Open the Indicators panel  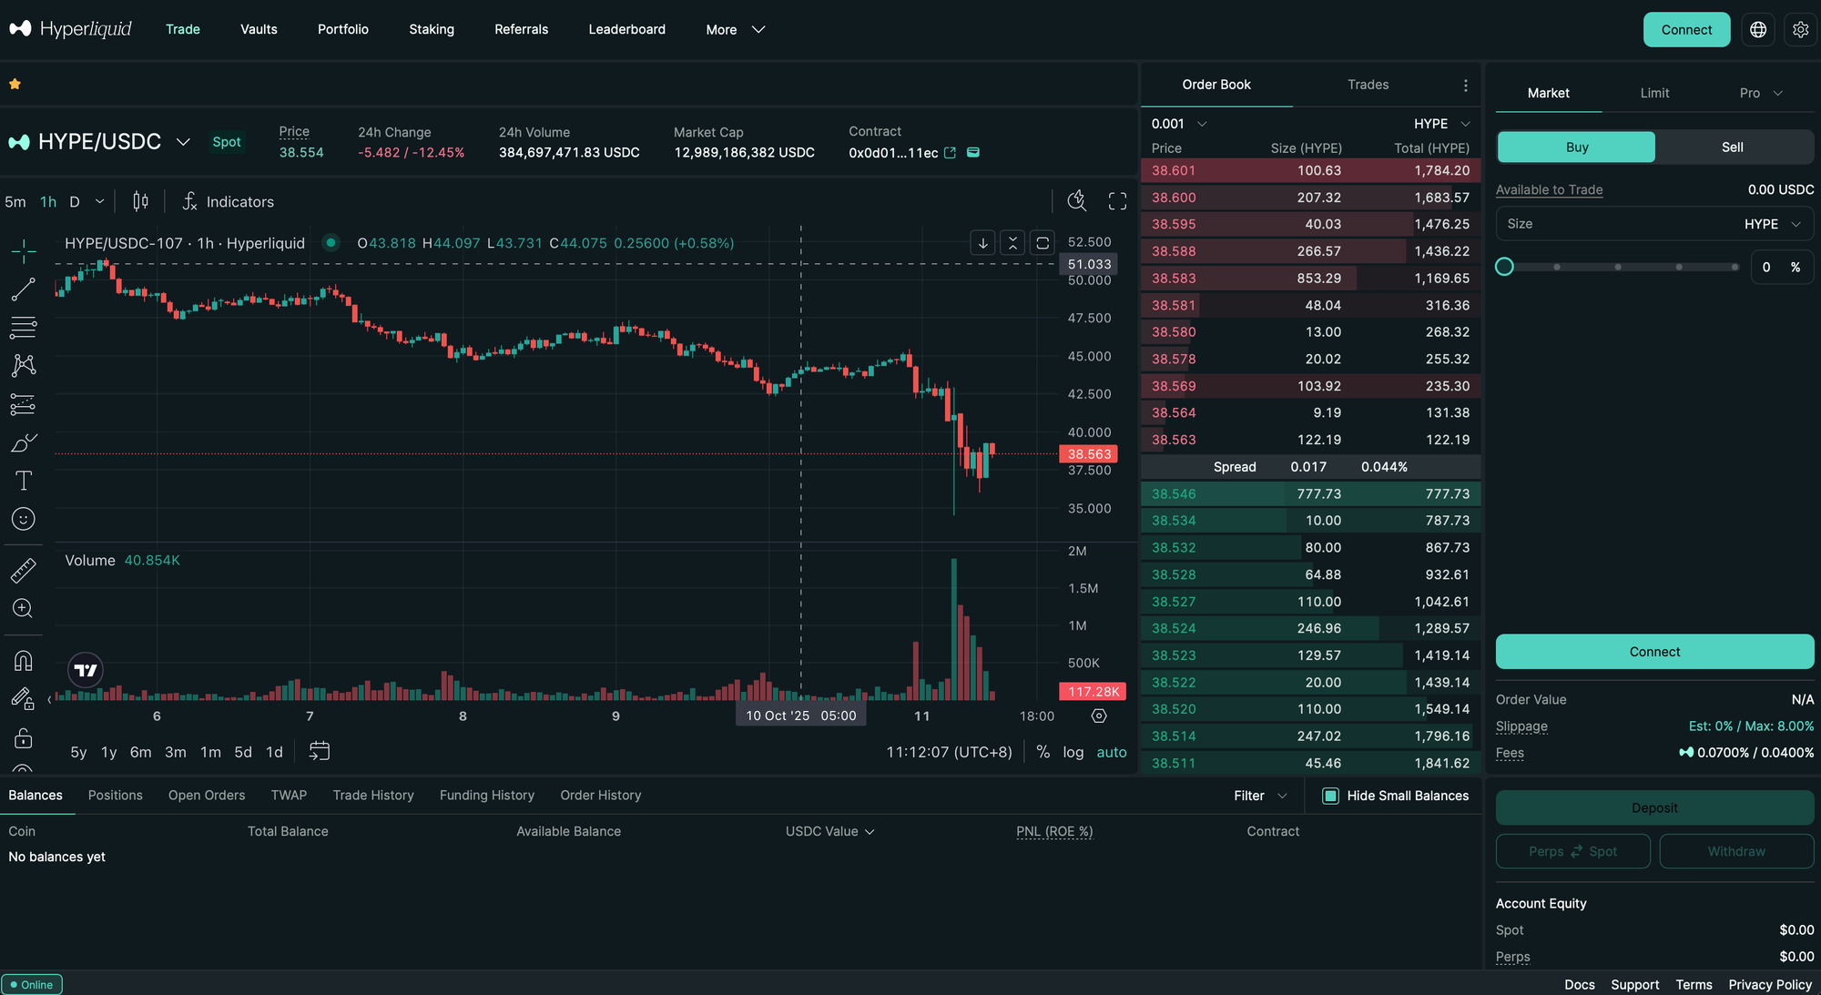tap(229, 201)
